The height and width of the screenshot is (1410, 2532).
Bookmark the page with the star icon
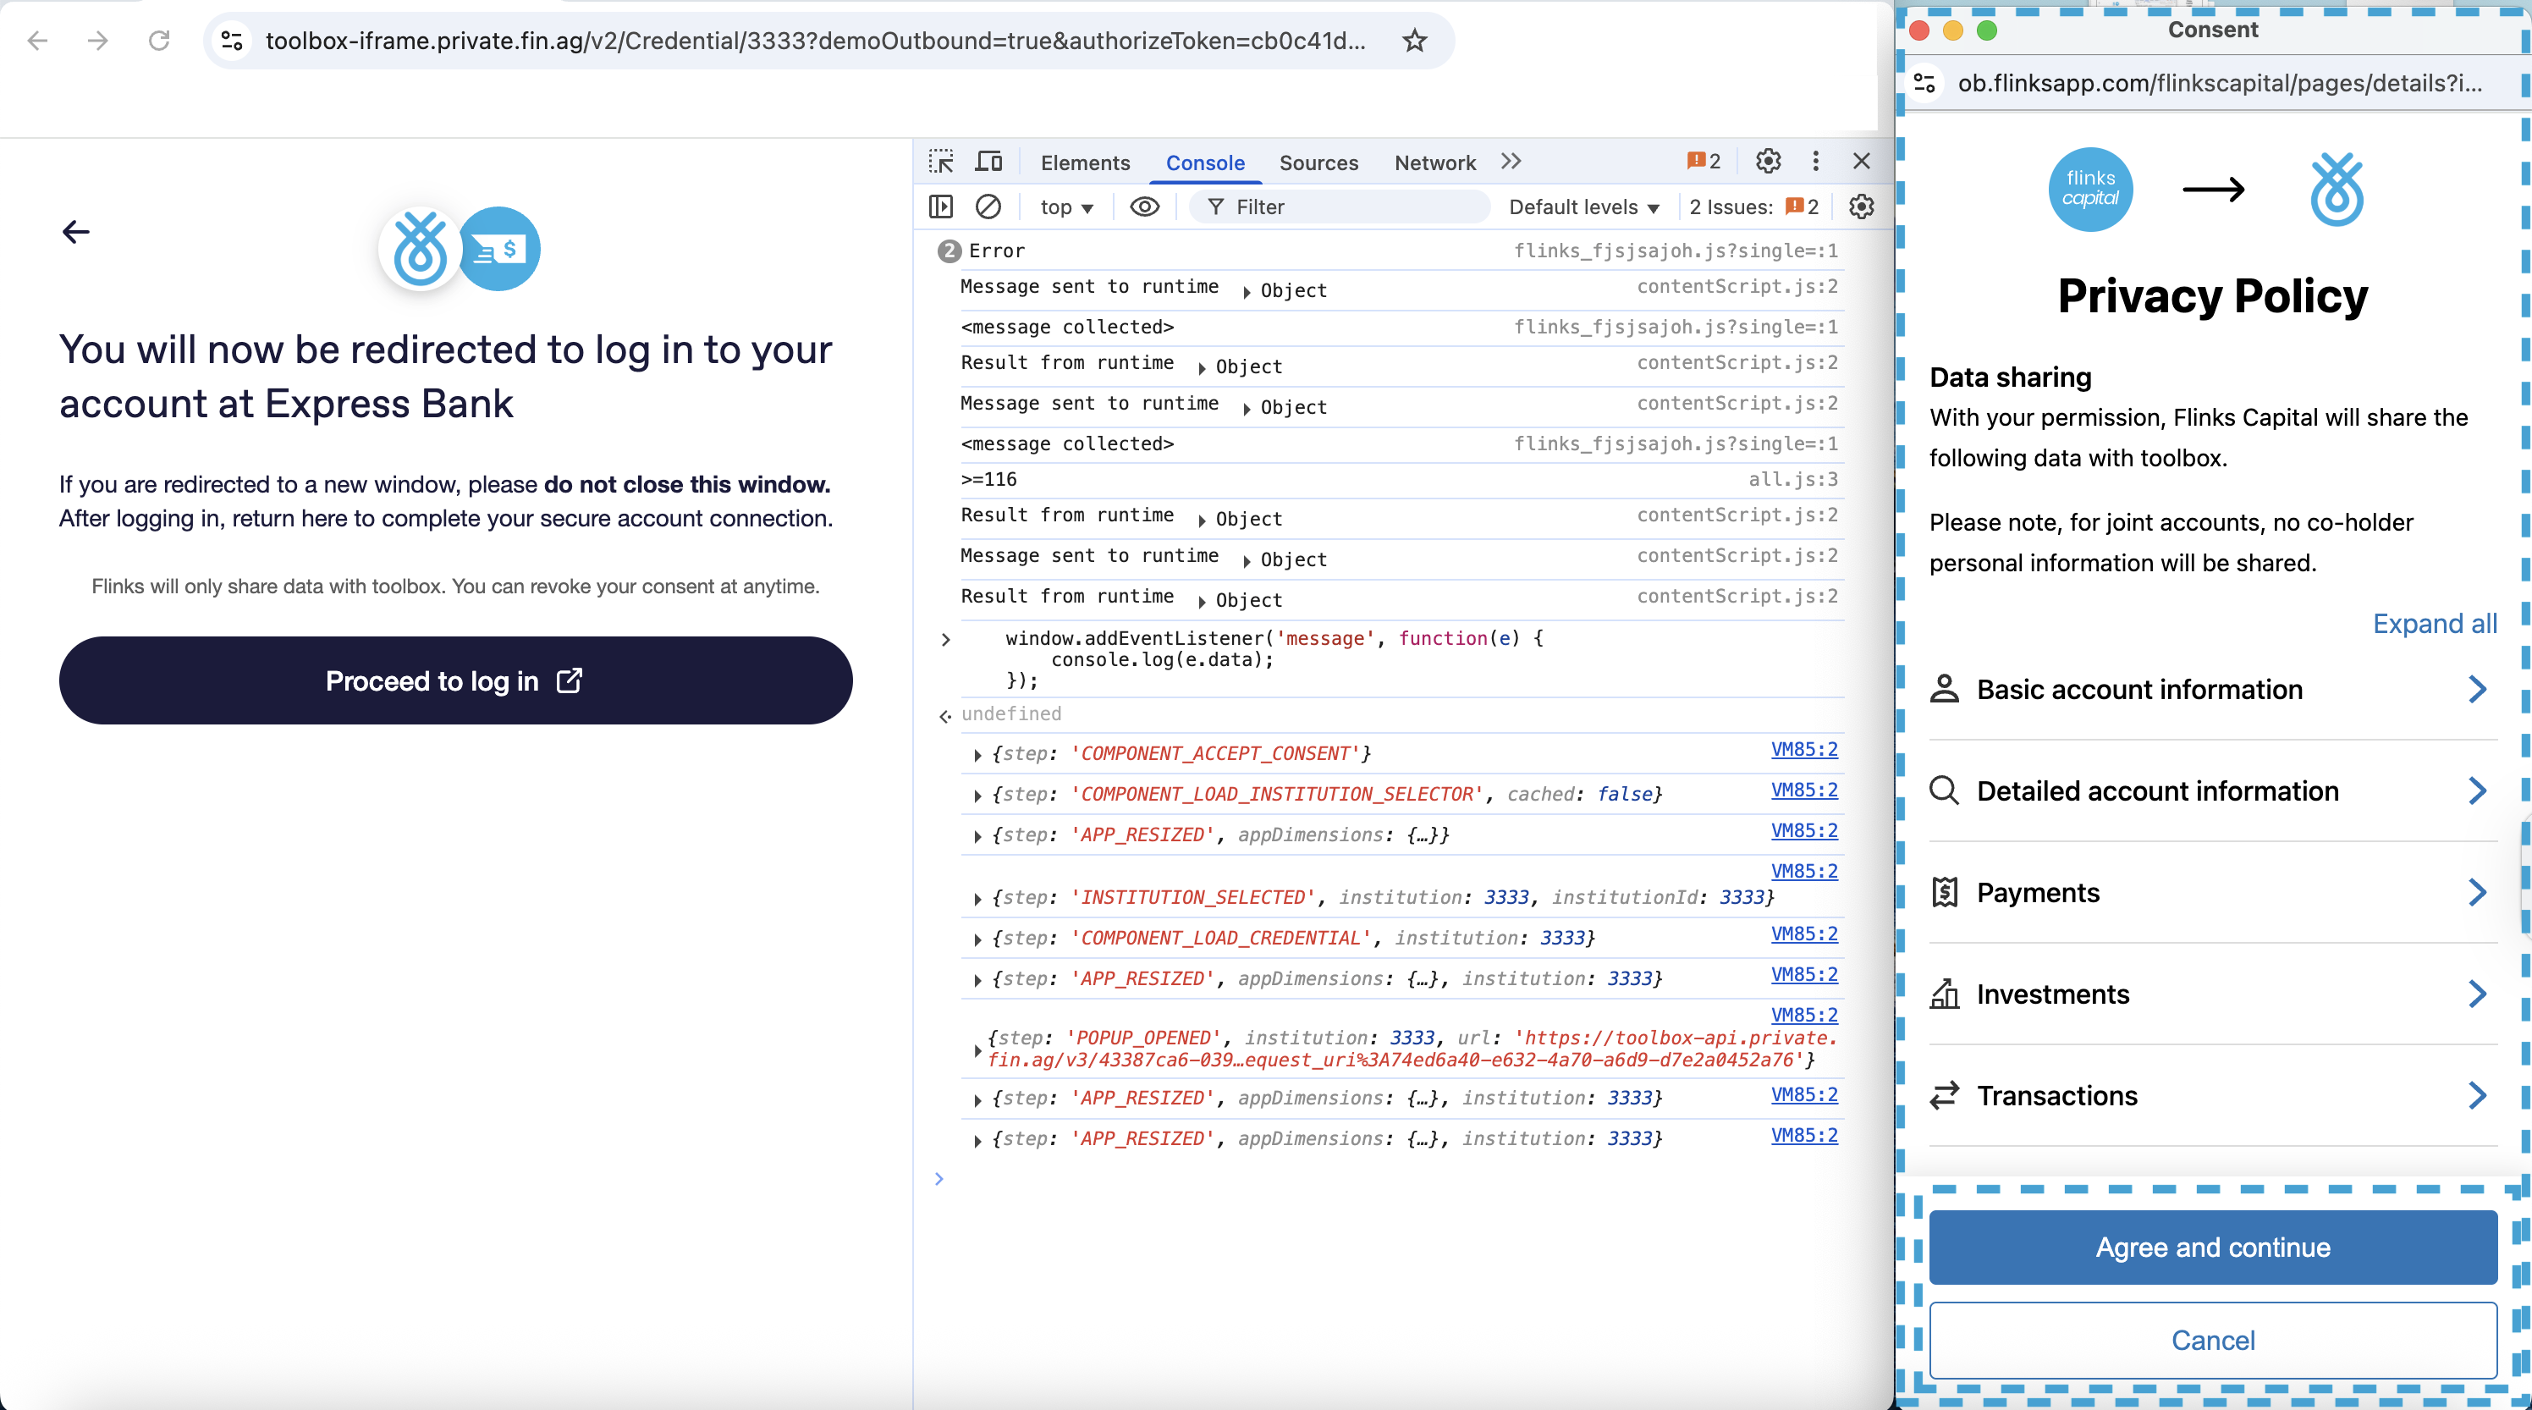click(x=1414, y=41)
